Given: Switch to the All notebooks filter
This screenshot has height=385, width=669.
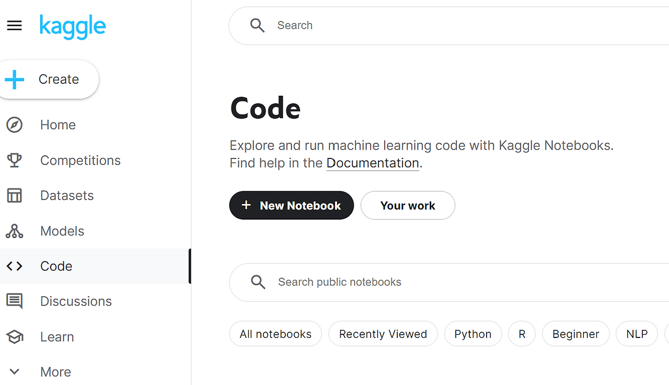Looking at the screenshot, I should click(275, 333).
